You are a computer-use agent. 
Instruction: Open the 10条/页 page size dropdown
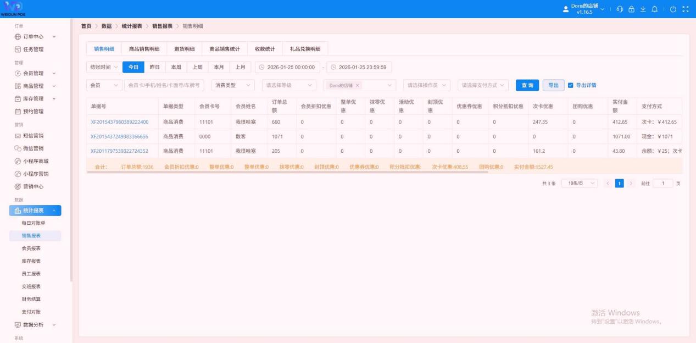tap(580, 183)
